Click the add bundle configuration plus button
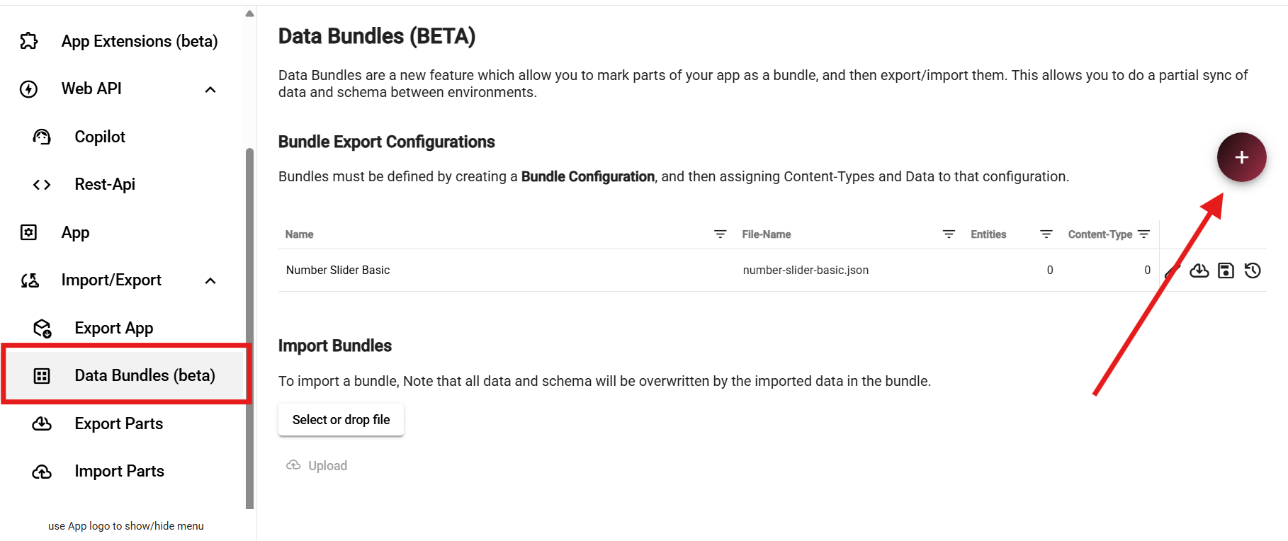 coord(1241,157)
